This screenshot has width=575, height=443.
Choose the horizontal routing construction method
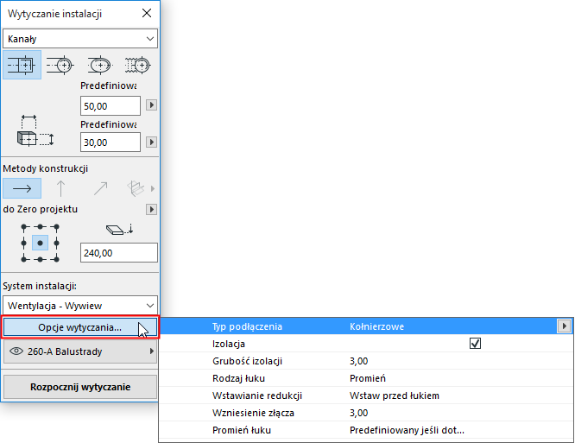tap(22, 188)
